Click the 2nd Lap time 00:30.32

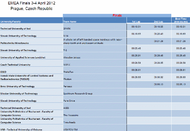[158, 77]
